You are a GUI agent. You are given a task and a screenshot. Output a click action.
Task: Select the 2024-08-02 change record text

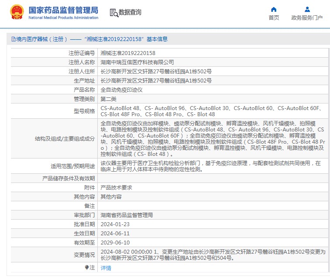pos(213,255)
